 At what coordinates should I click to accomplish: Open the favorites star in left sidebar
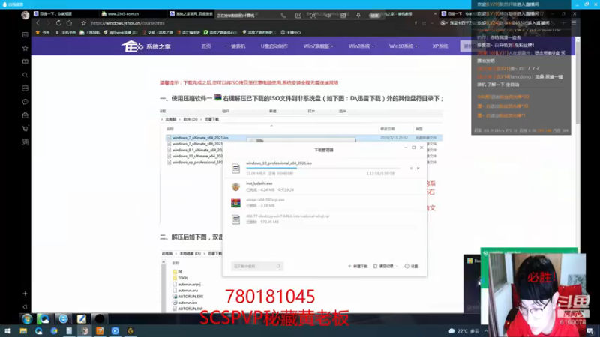(x=25, y=48)
